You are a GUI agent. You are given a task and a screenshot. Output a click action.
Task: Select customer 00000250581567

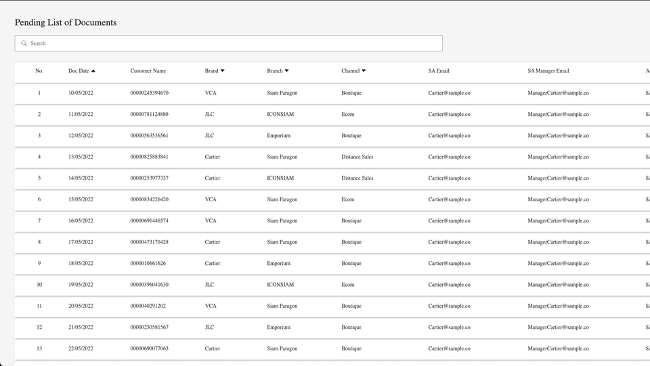149,327
